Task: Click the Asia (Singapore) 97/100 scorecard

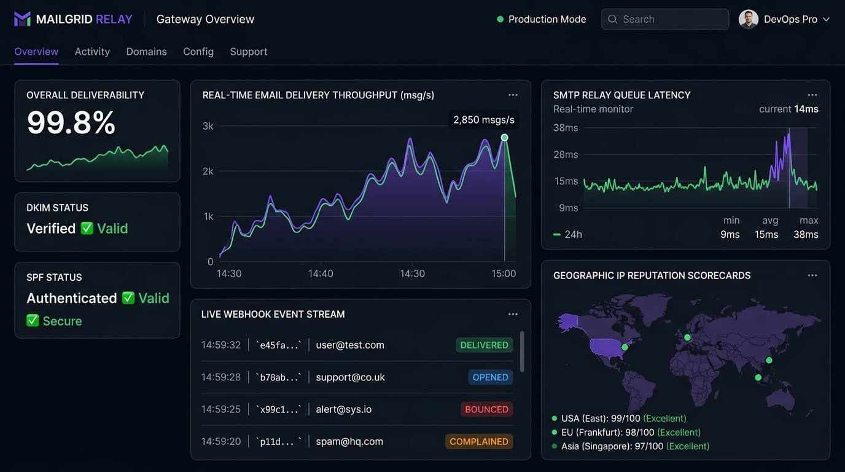Action: (631, 447)
